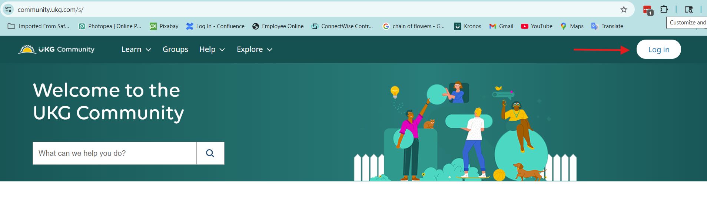The width and height of the screenshot is (707, 211).
Task: Expand the Explore menu
Action: tap(255, 49)
